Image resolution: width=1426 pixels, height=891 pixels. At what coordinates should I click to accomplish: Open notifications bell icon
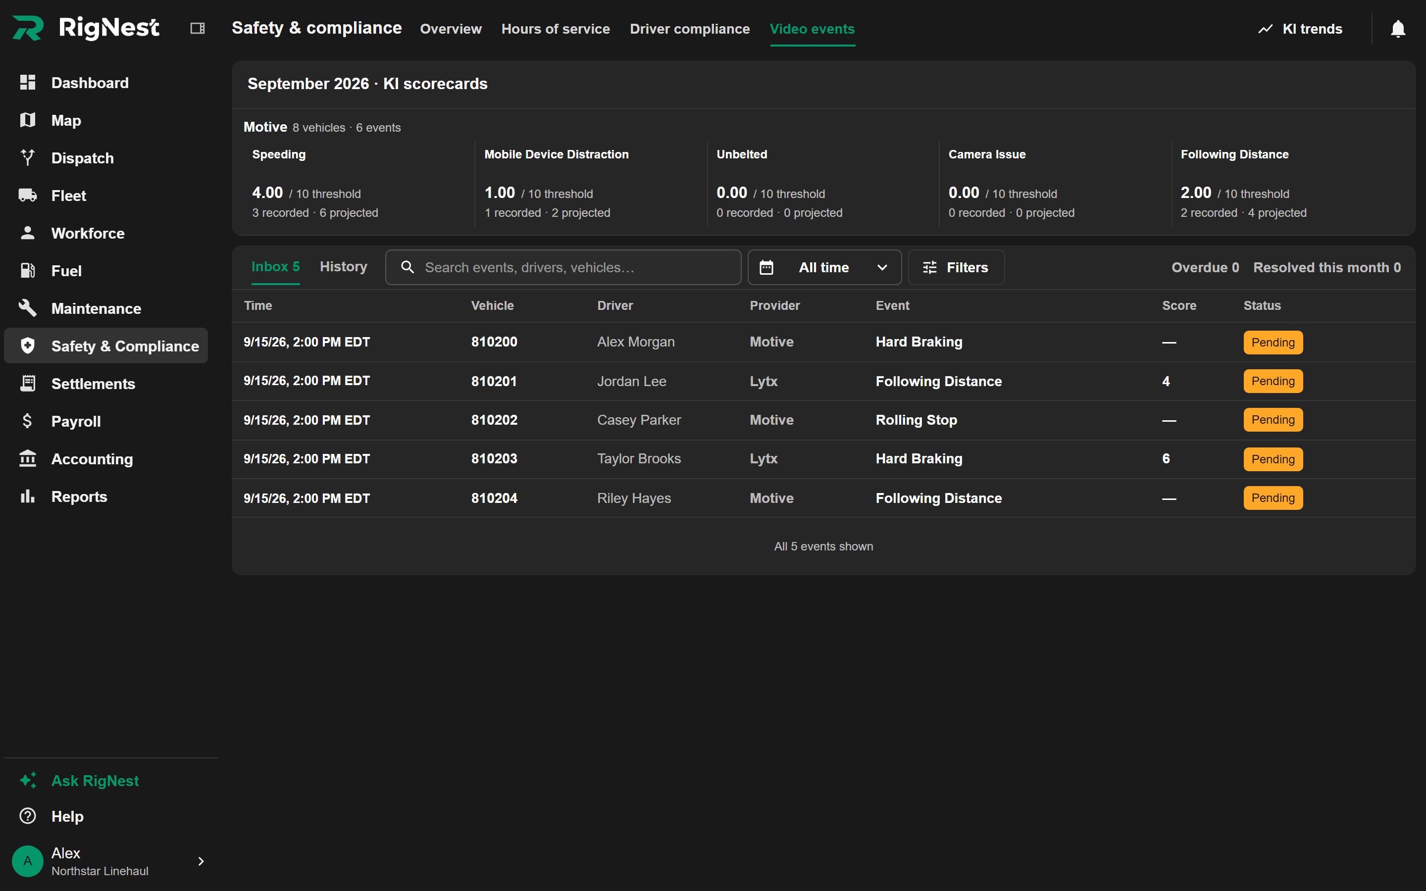click(1398, 29)
